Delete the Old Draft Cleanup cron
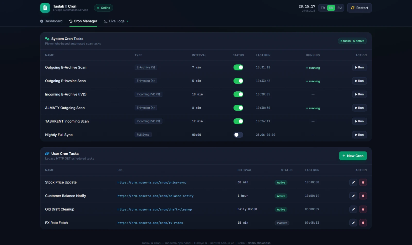This screenshot has height=245, width=412. (363, 209)
